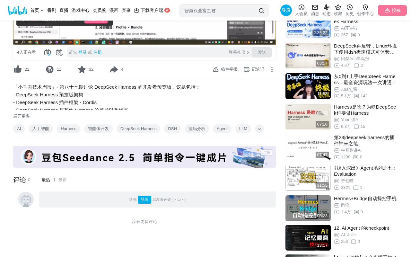This screenshot has width=411, height=257.
Task: Open the three-dot more options menu
Action: tap(272, 69)
